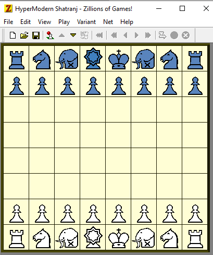This screenshot has height=255, width=213.
Task: Open the Edit menu
Action: pyautogui.click(x=26, y=22)
